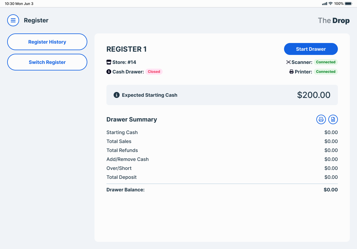Check the battery icon in status bar
Viewport: 357px width, 249px height.
click(x=348, y=4)
